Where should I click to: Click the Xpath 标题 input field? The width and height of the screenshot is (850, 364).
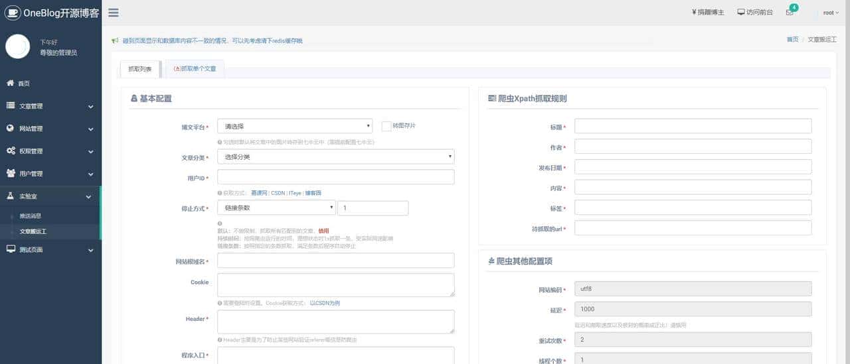tap(693, 126)
